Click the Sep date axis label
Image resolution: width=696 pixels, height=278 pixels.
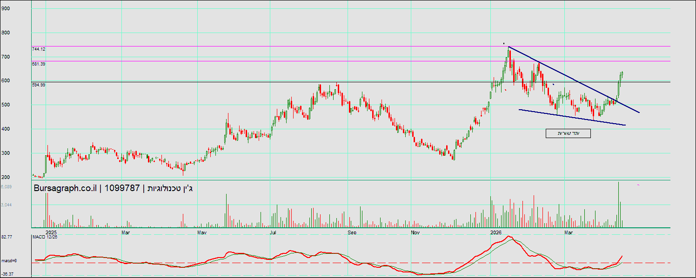pyautogui.click(x=352, y=232)
